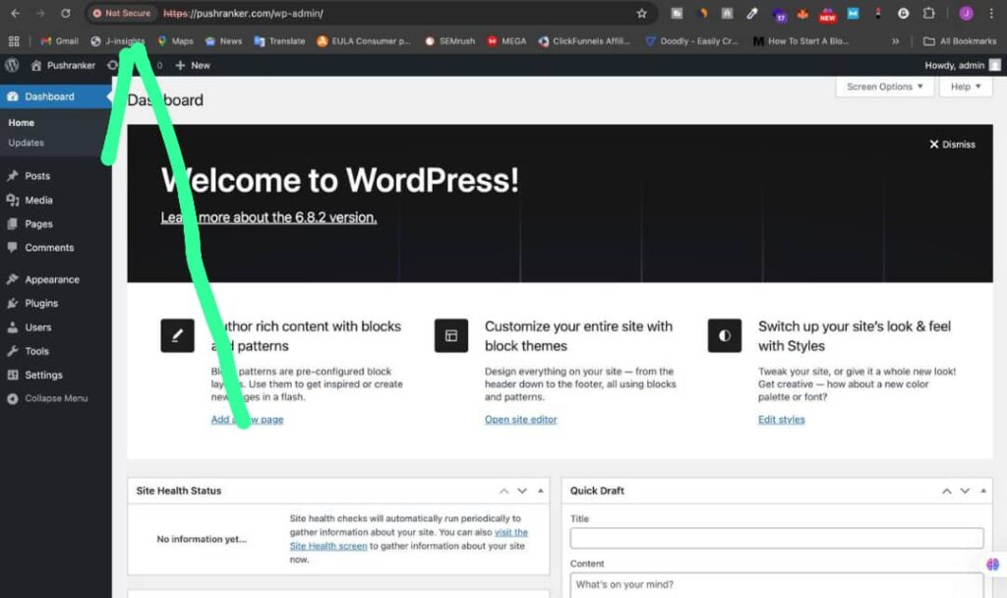Click the WordPress logo in the admin bar
The image size is (1007, 598).
click(x=12, y=65)
